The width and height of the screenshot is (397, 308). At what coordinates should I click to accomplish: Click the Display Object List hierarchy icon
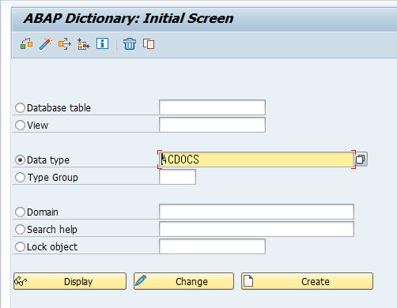[x=84, y=43]
